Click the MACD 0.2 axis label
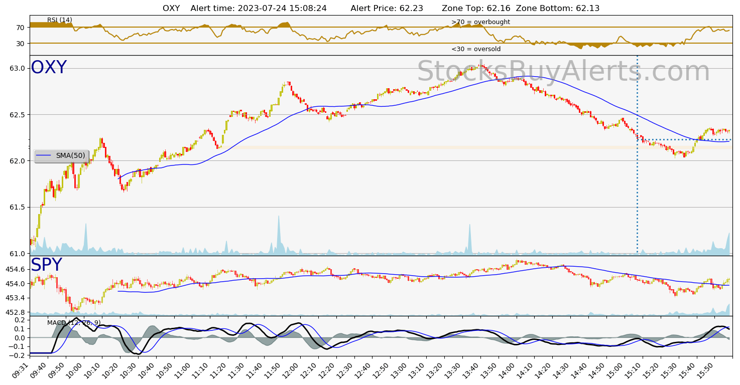The width and height of the screenshot is (740, 385). tap(20, 320)
